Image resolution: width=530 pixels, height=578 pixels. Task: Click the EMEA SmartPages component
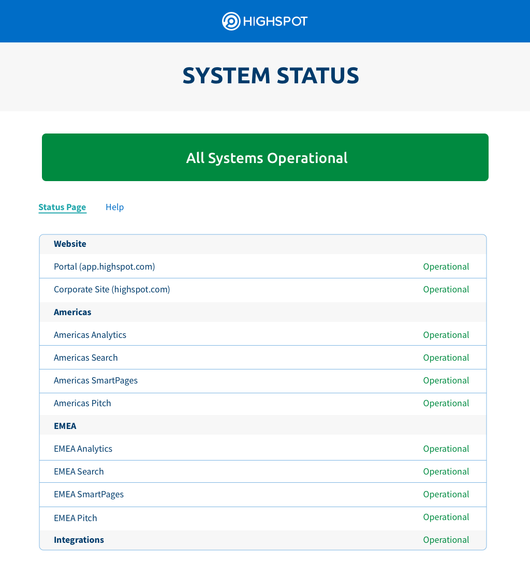coord(89,494)
